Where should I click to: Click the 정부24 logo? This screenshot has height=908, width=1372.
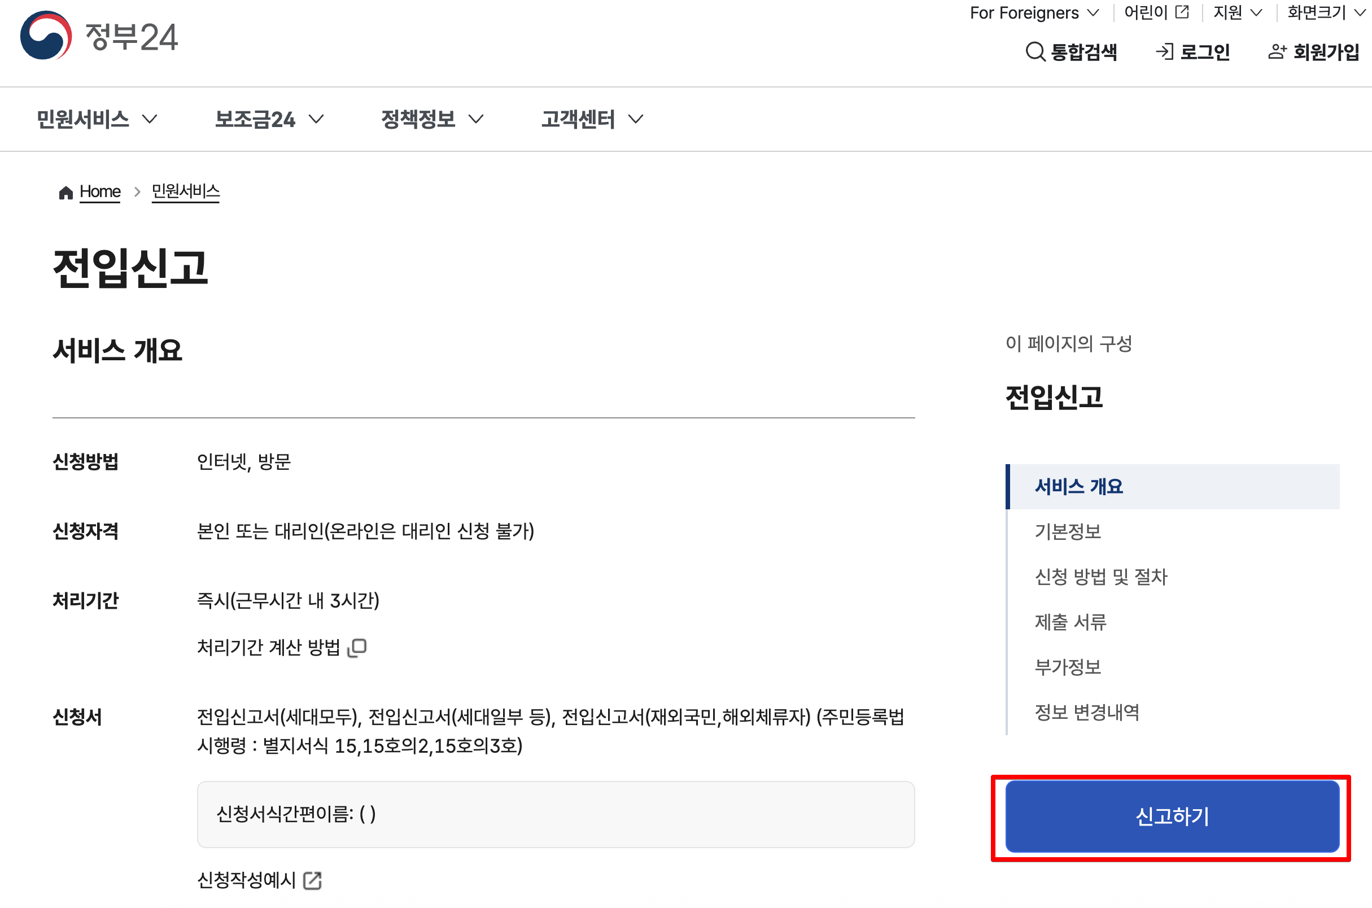98,37
